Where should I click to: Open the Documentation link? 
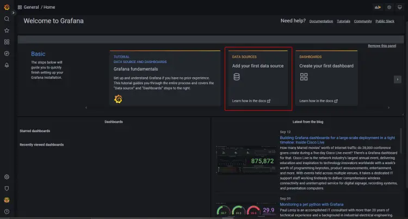point(321,21)
